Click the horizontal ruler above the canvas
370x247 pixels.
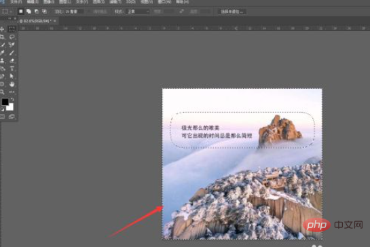point(194,28)
